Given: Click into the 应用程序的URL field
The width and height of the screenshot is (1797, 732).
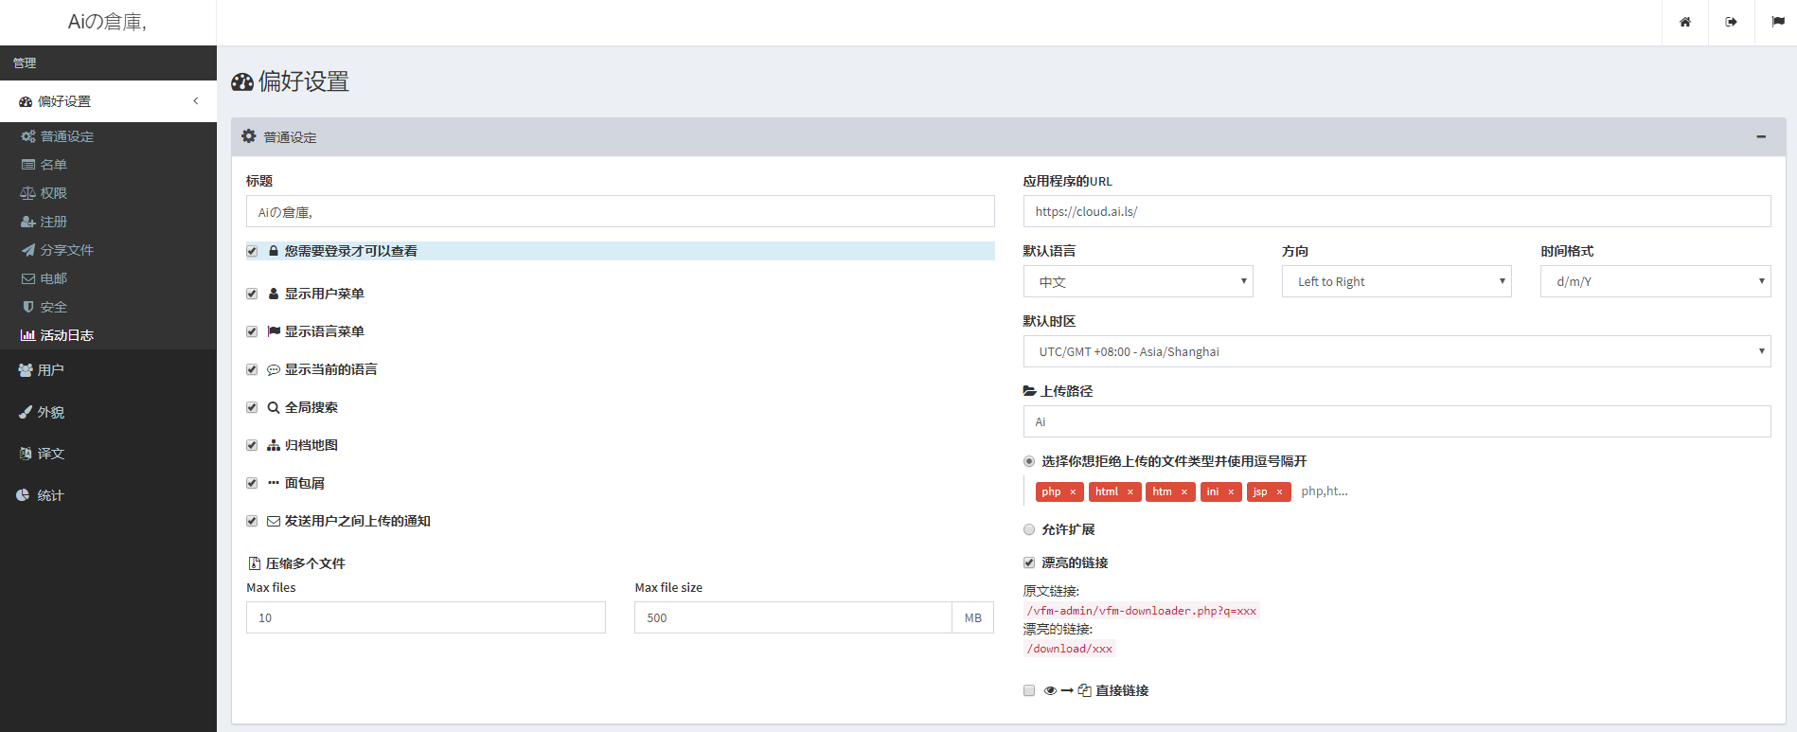Looking at the screenshot, I should (x=1397, y=211).
